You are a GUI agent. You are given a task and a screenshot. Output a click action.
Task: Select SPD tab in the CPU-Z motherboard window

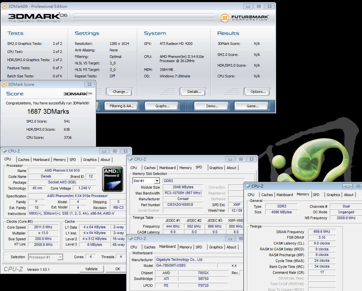[x=199, y=247]
